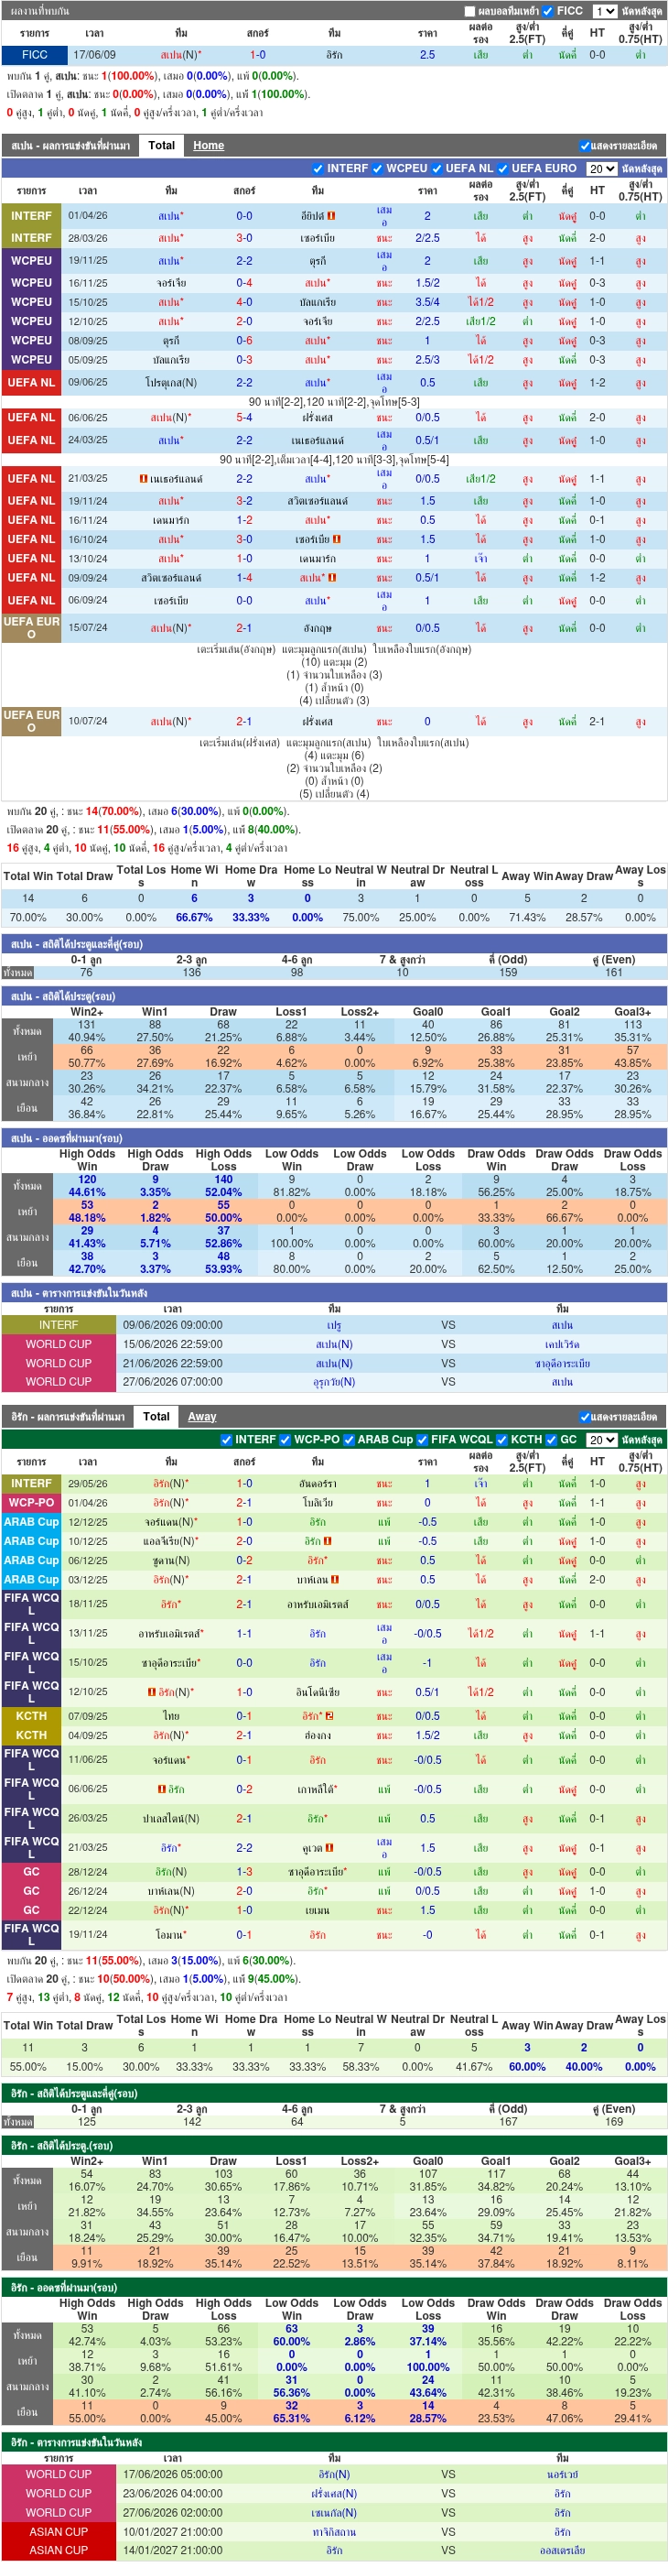Screen dimensions: 668x2567
Task: Click the red card icon beside อียิปต์
Action: click(331, 215)
